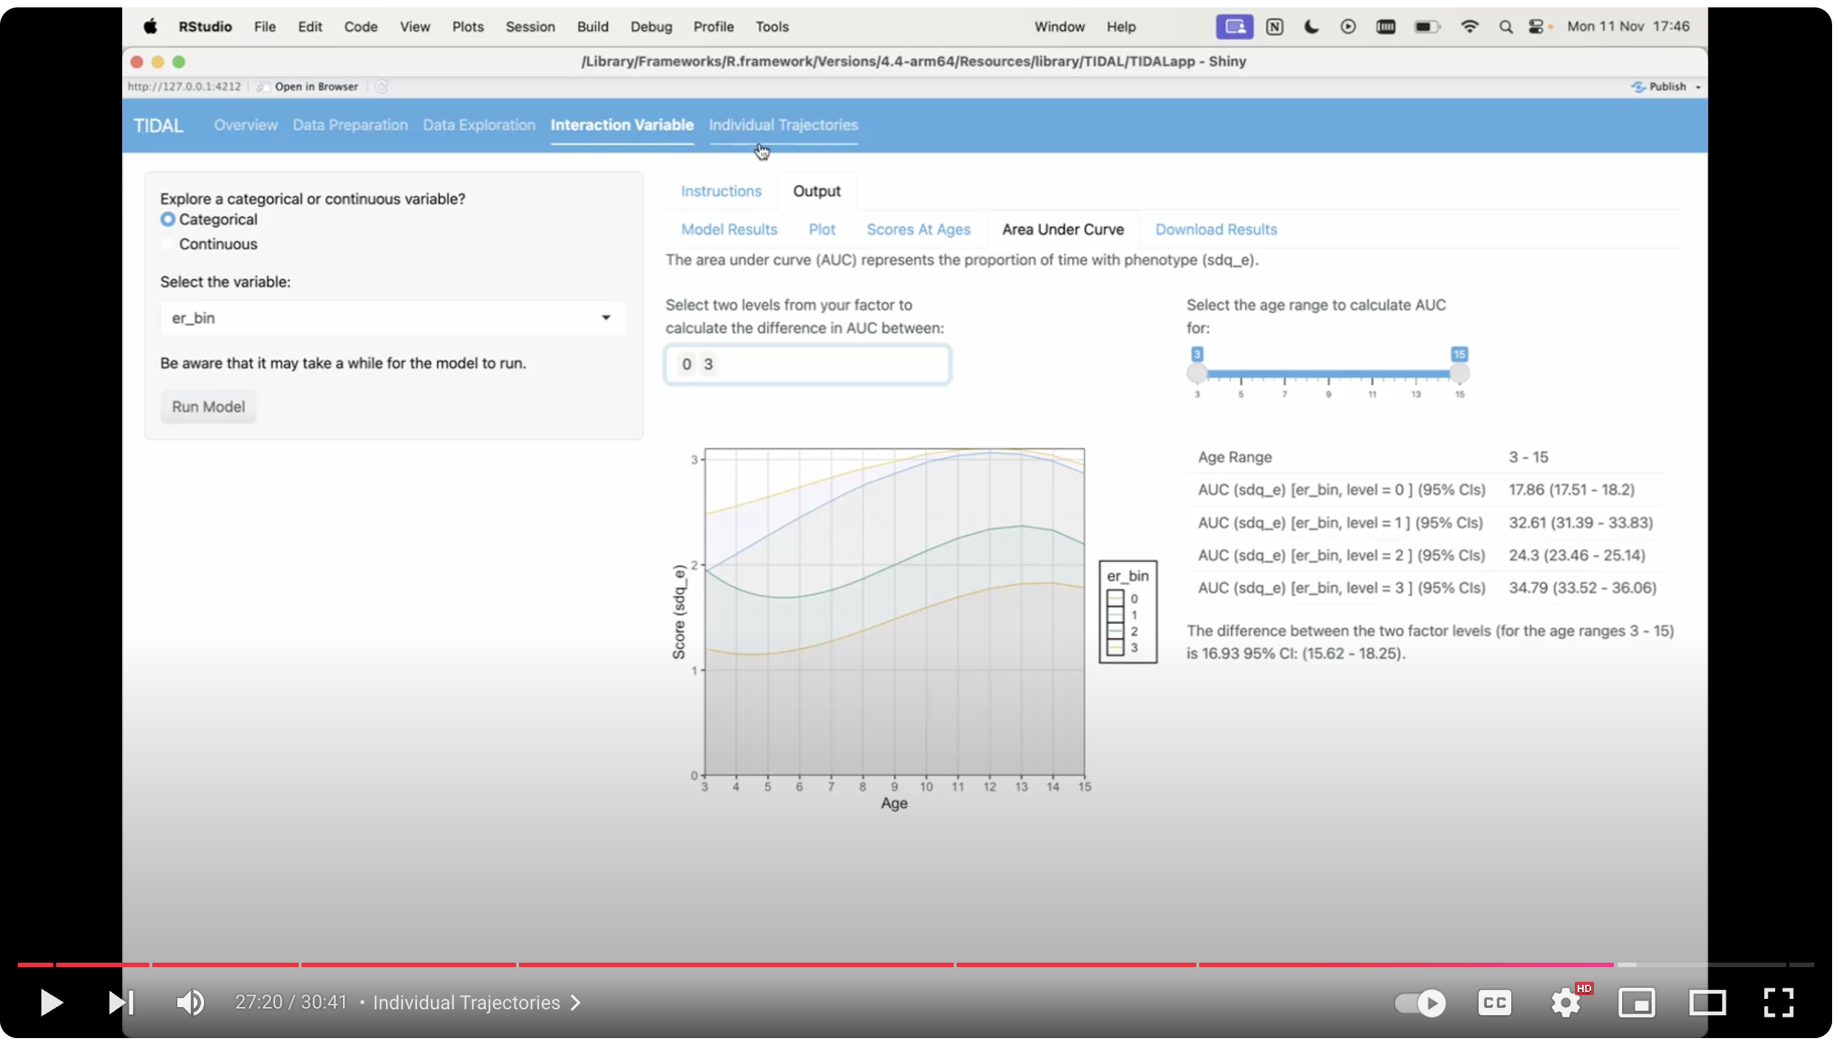Go to the Individual Trajectories tab
This screenshot has height=1044, width=1838.
click(783, 125)
